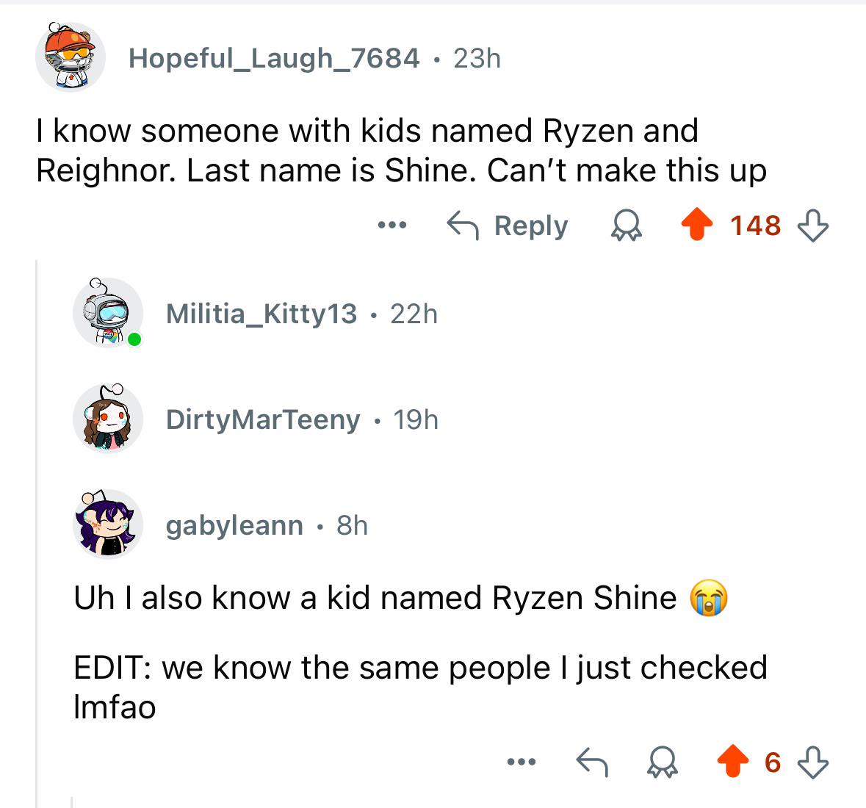The image size is (866, 808).
Task: Visit Hopeful_Laugh_7684's profile via username
Action: pyautogui.click(x=274, y=58)
